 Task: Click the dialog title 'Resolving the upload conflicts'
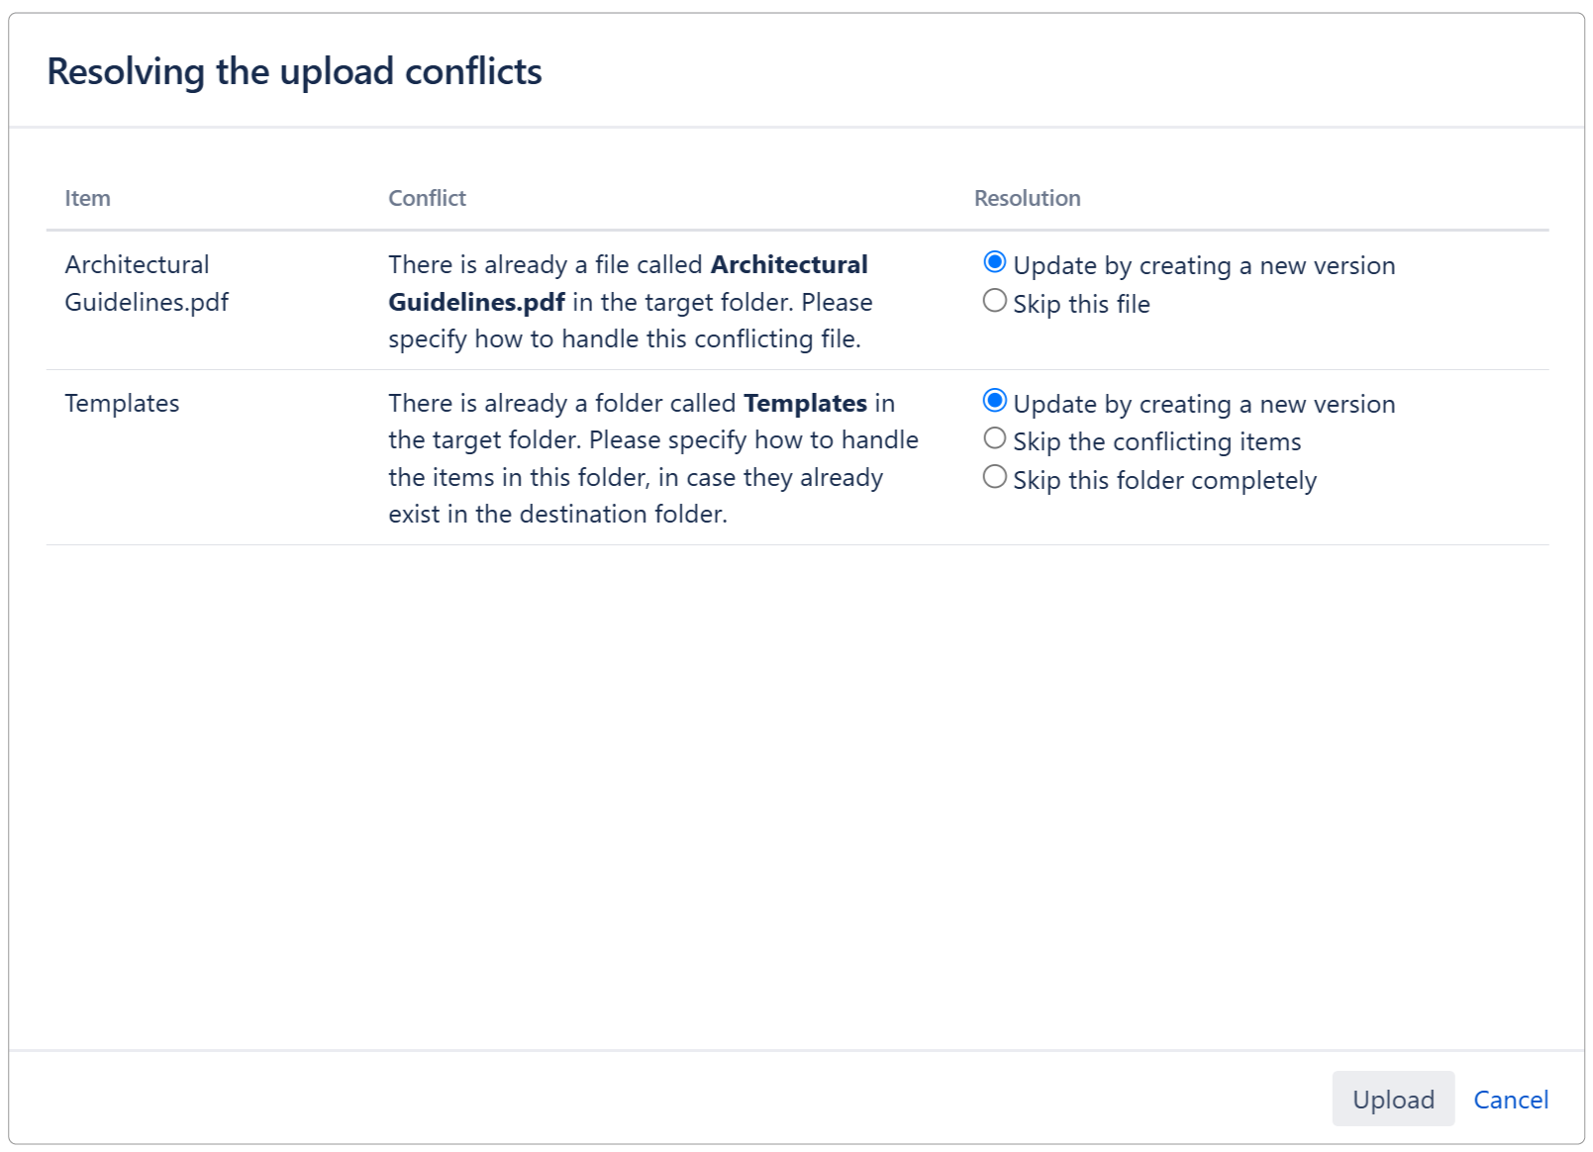click(296, 70)
